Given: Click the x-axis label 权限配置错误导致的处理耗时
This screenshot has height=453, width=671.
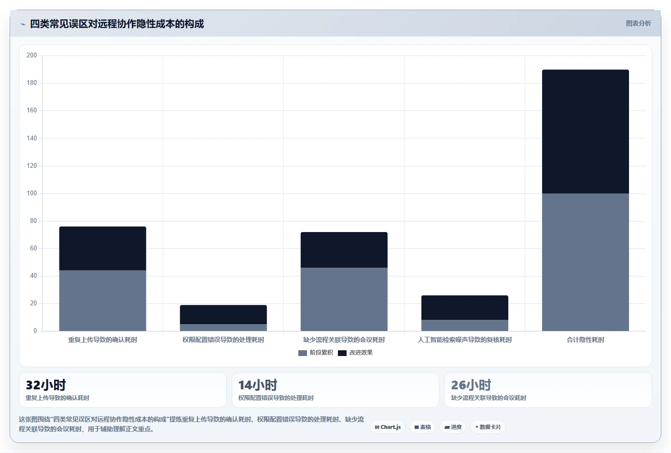Looking at the screenshot, I should 224,340.
